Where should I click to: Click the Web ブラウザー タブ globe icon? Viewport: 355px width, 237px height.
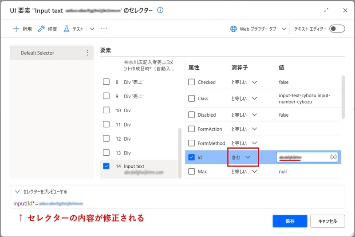pos(233,29)
